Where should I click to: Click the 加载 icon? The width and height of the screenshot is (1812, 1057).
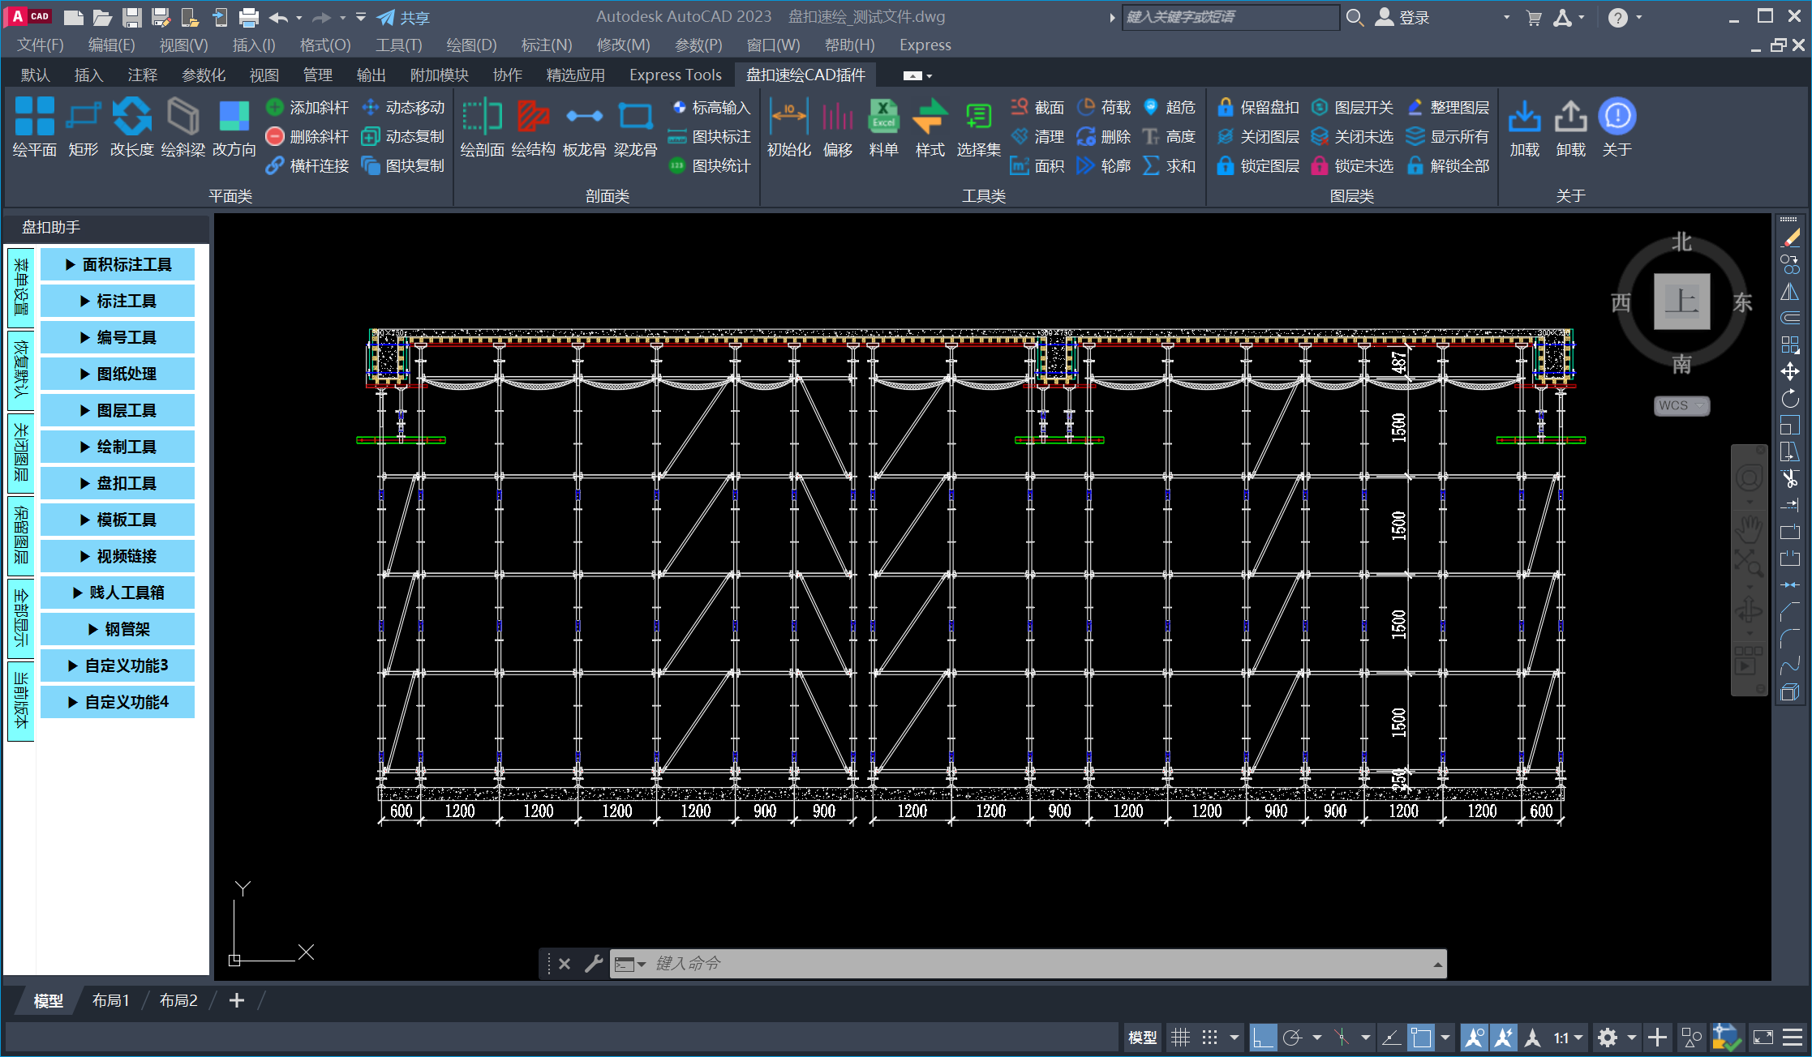click(x=1525, y=117)
